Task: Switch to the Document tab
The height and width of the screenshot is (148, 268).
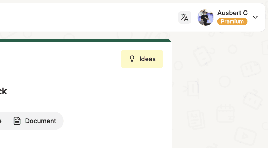Action: coord(35,121)
